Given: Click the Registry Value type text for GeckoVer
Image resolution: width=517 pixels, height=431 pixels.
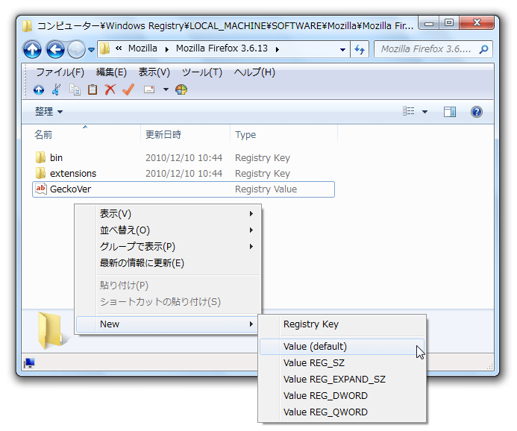Looking at the screenshot, I should [x=266, y=189].
